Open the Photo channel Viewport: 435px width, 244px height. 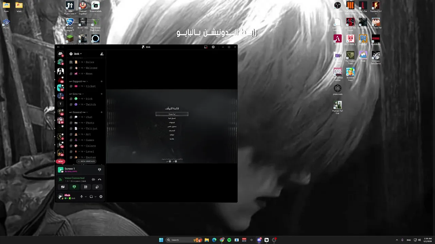[x=86, y=123]
